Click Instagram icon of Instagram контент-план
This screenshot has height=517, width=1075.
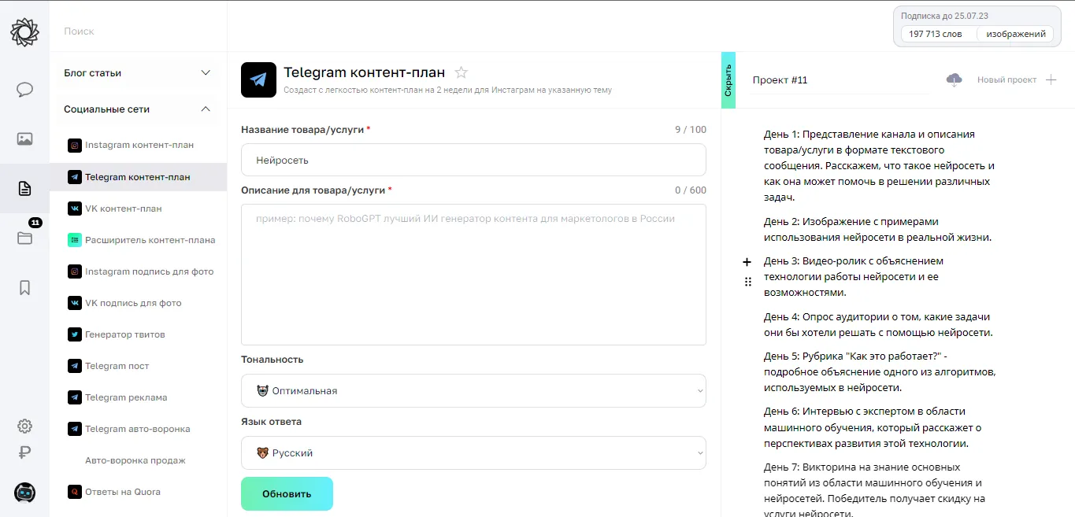(75, 146)
